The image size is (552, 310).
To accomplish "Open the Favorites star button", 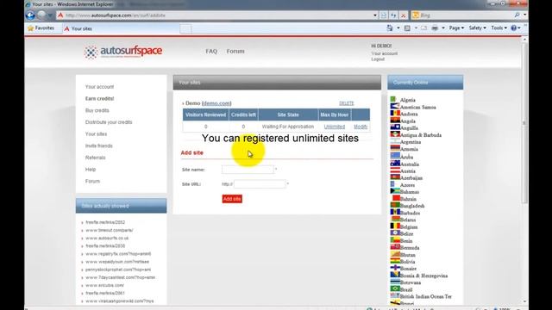I will point(41,28).
